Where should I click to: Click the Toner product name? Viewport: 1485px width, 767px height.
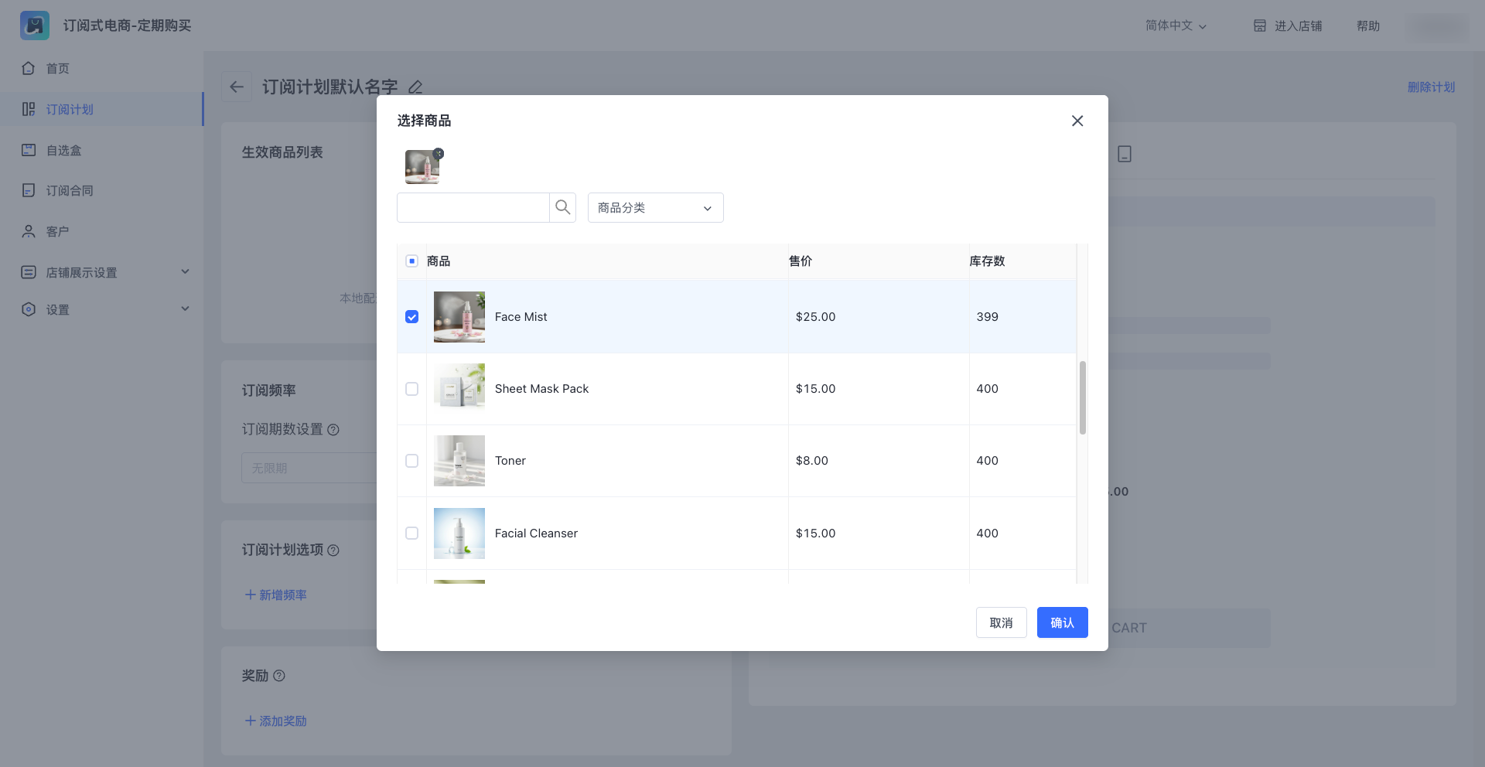pos(510,461)
